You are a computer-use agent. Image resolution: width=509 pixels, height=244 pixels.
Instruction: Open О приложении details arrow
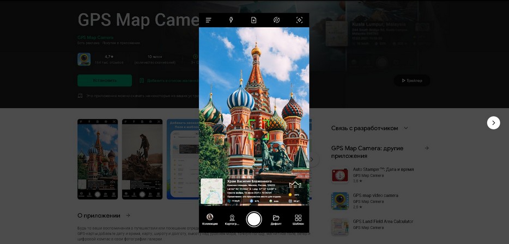point(128,215)
